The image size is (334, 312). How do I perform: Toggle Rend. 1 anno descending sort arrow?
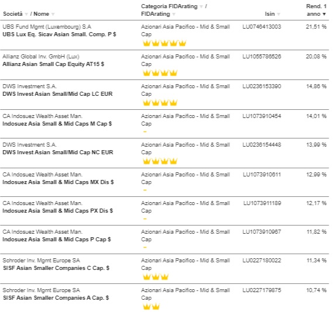pyautogui.click(x=324, y=14)
